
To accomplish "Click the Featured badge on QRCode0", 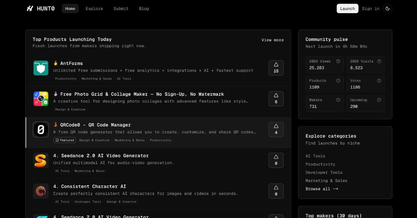I will click(65, 140).
